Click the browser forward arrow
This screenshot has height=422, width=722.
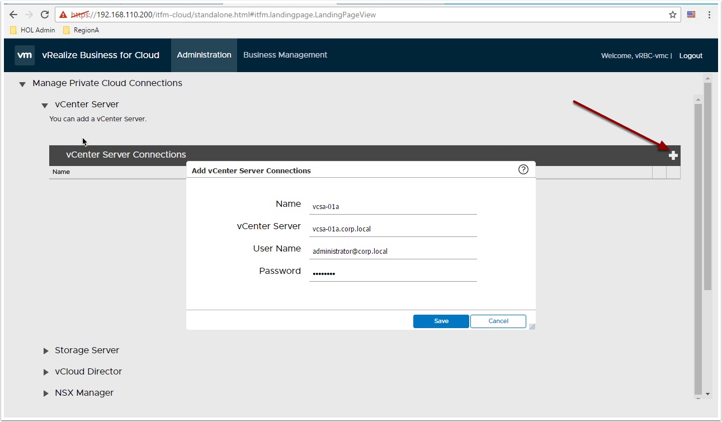29,15
